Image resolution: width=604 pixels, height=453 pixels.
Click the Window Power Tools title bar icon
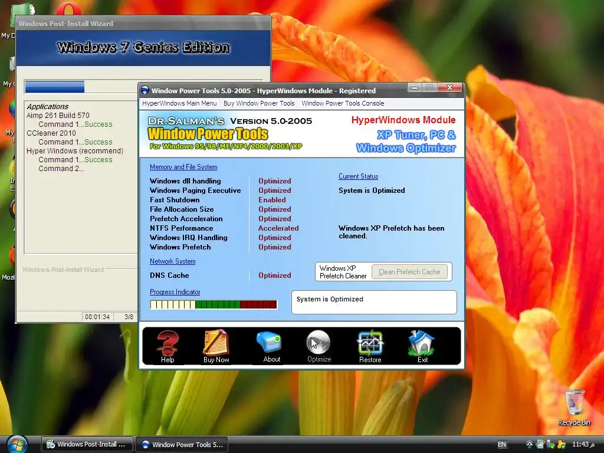click(x=145, y=90)
